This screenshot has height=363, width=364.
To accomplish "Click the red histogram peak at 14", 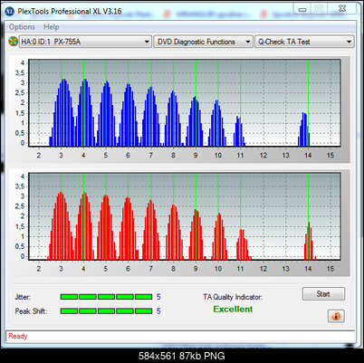I will point(310,241).
